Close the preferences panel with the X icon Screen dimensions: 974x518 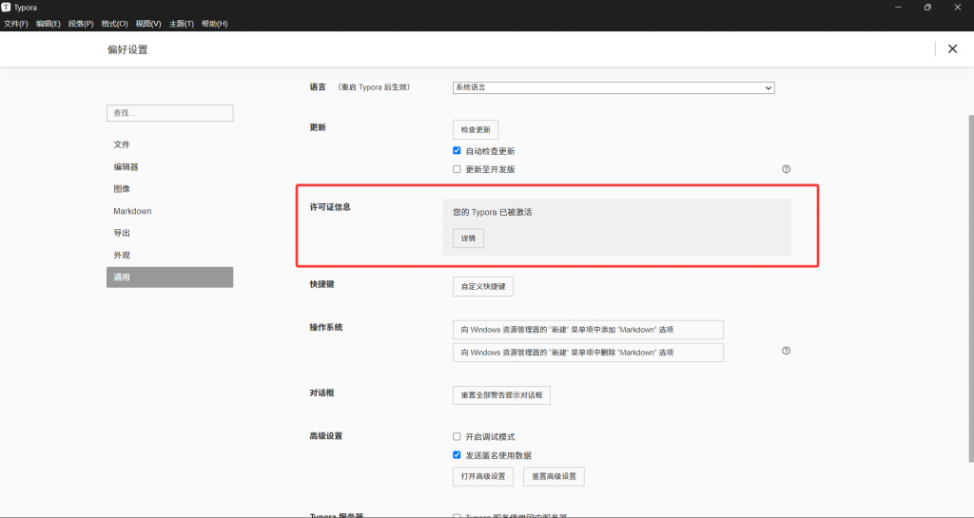click(952, 49)
